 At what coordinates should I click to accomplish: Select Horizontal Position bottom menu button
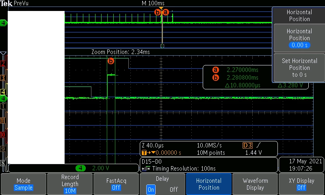209,184
